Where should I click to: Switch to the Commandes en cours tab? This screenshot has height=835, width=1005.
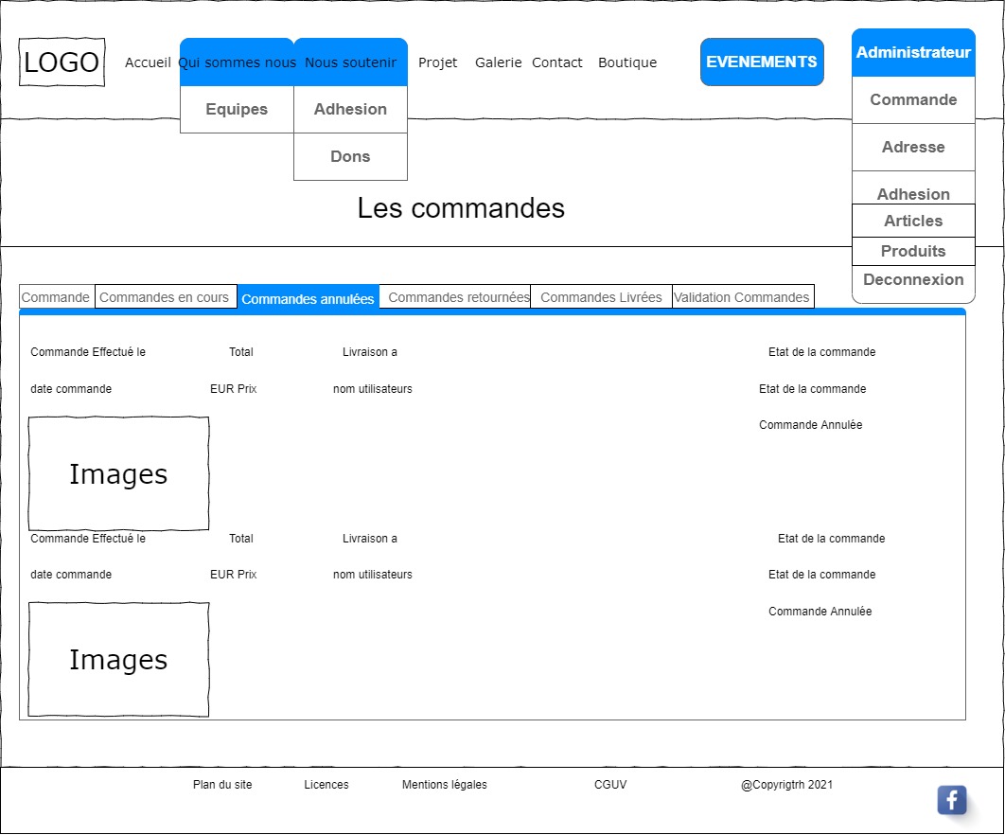[x=165, y=297]
